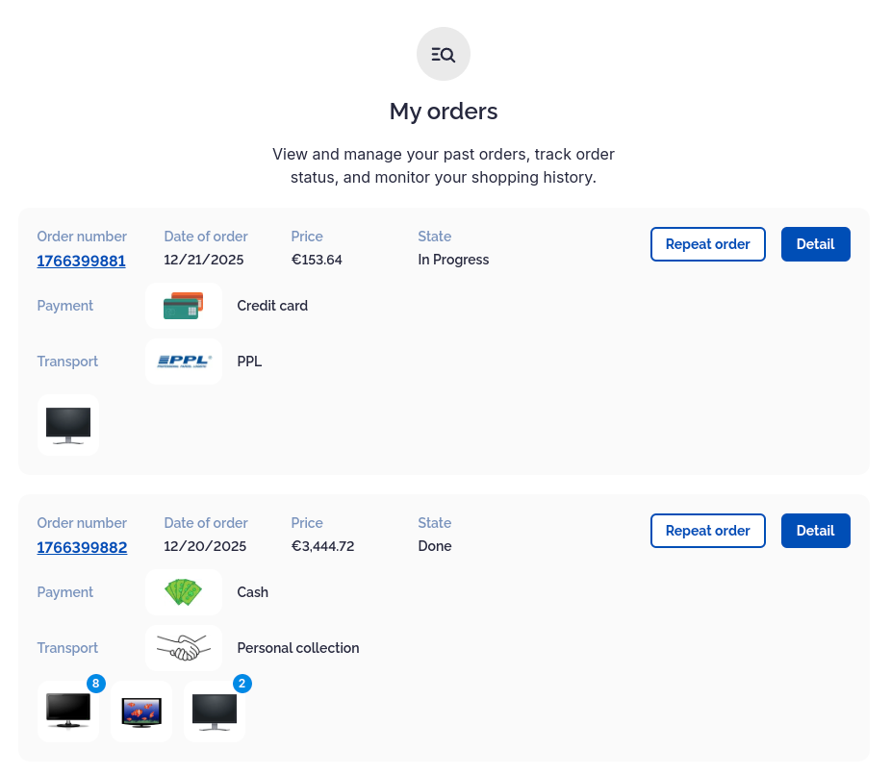Open the last monitor thumbnail in order 1766399882
The height and width of the screenshot is (774, 891).
click(215, 712)
